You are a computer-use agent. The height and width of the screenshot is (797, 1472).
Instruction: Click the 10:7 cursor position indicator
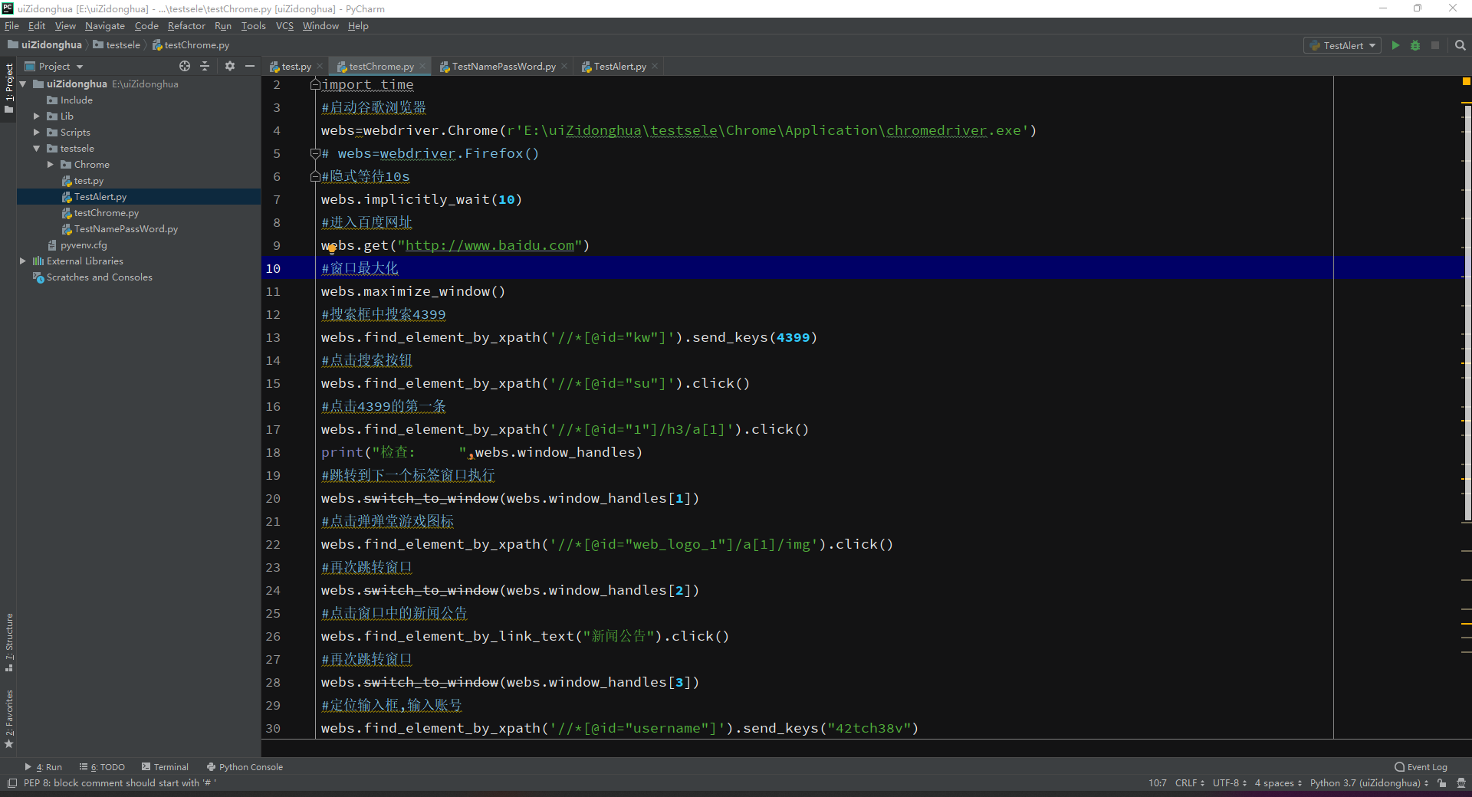click(x=1157, y=783)
